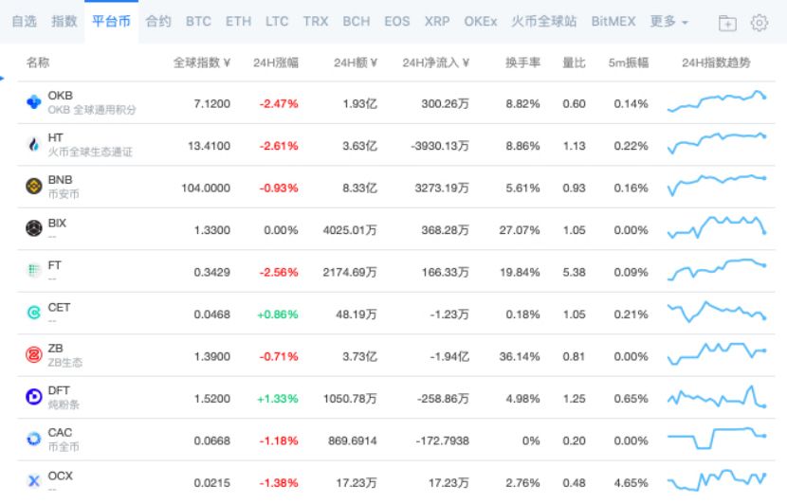This screenshot has height=503, width=787.
Task: Click ZB's net inflow -1.94亿
Action: (449, 356)
